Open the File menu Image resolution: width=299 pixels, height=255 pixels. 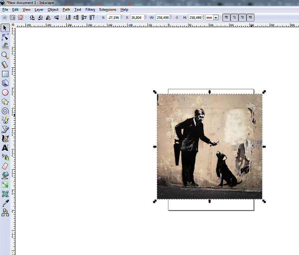coord(5,9)
